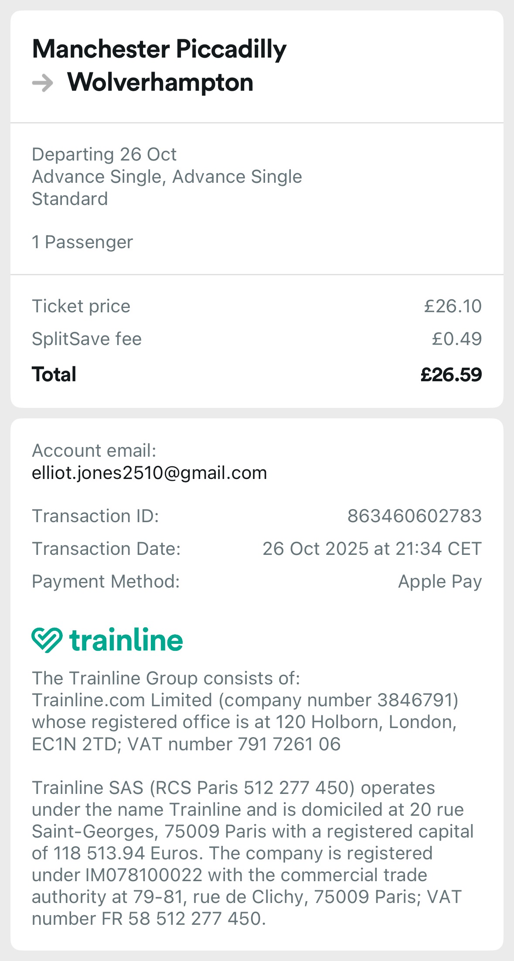The height and width of the screenshot is (961, 514).
Task: Select the transaction date 26 Oct 2025
Action: click(x=322, y=549)
